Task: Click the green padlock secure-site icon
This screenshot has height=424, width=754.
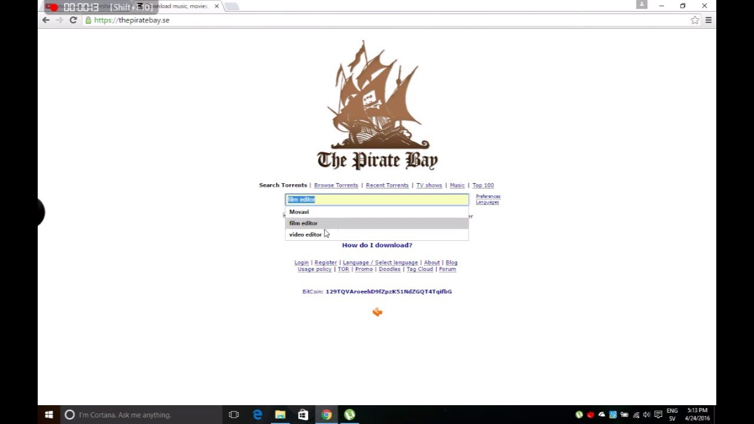Action: (88, 20)
